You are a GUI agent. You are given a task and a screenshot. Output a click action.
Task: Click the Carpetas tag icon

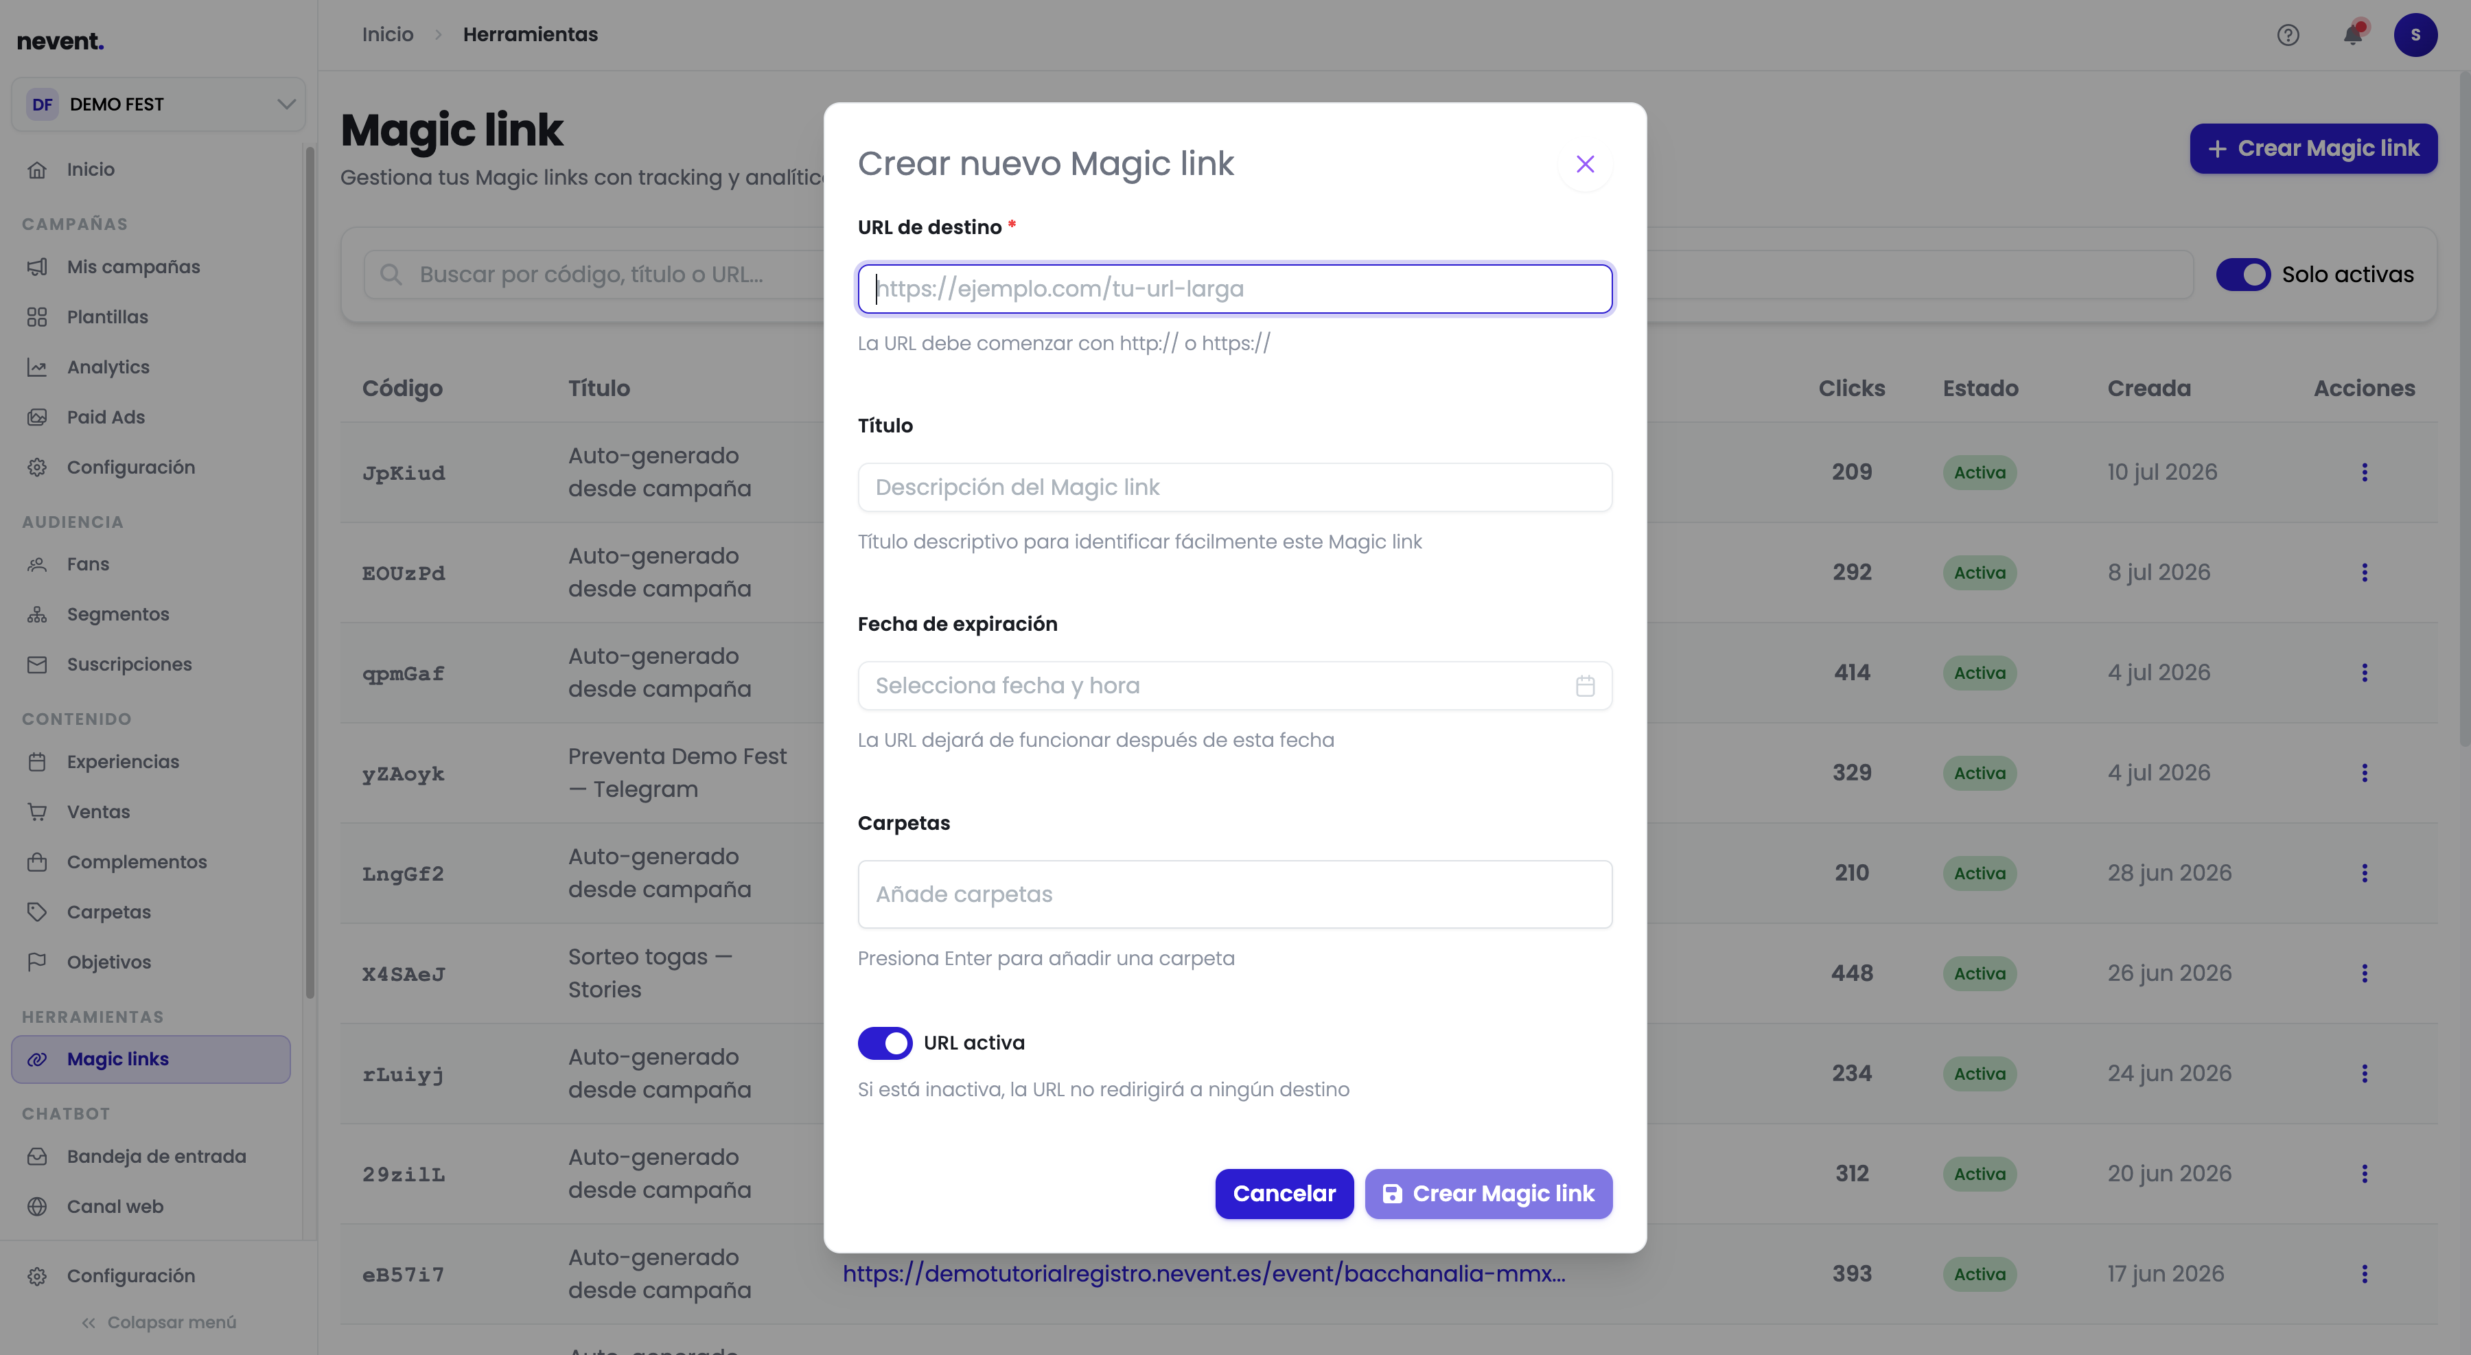click(x=38, y=912)
